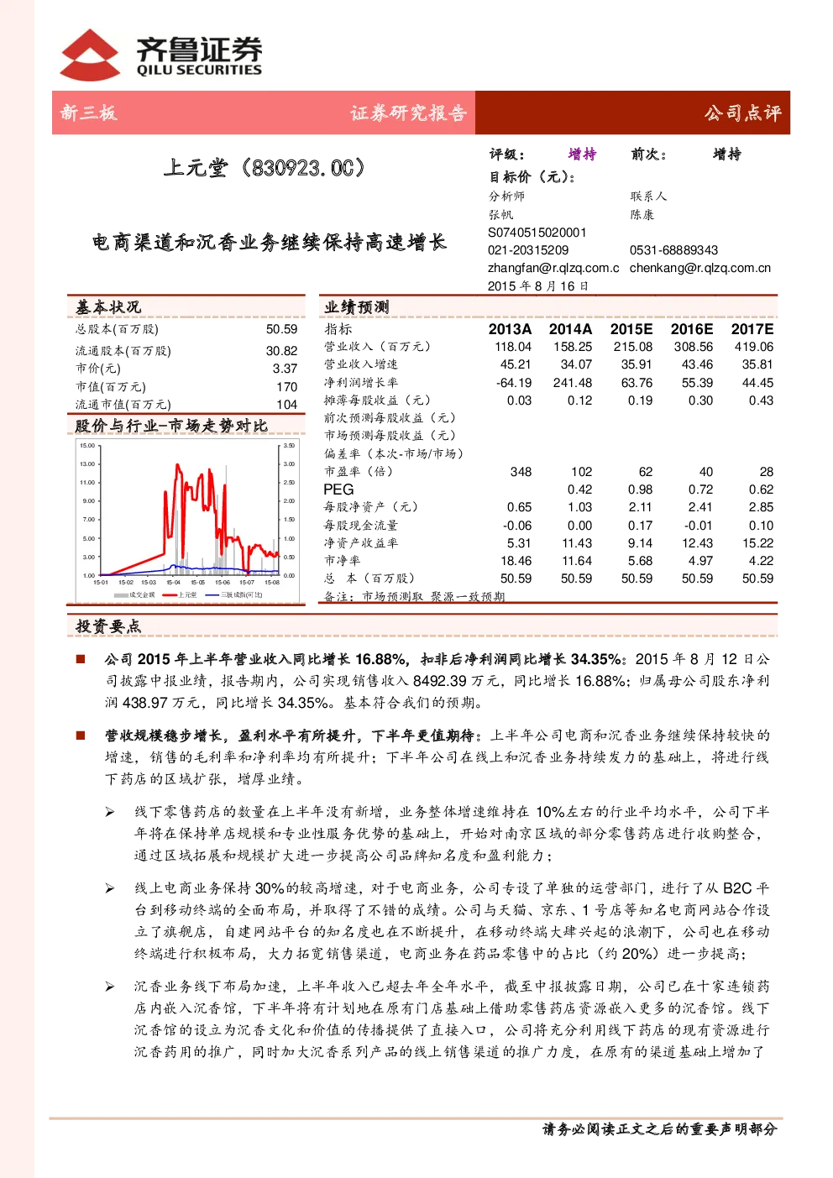Select the PEG 2015E value 0.98
This screenshot has height=1178, width=833.
coord(641,490)
